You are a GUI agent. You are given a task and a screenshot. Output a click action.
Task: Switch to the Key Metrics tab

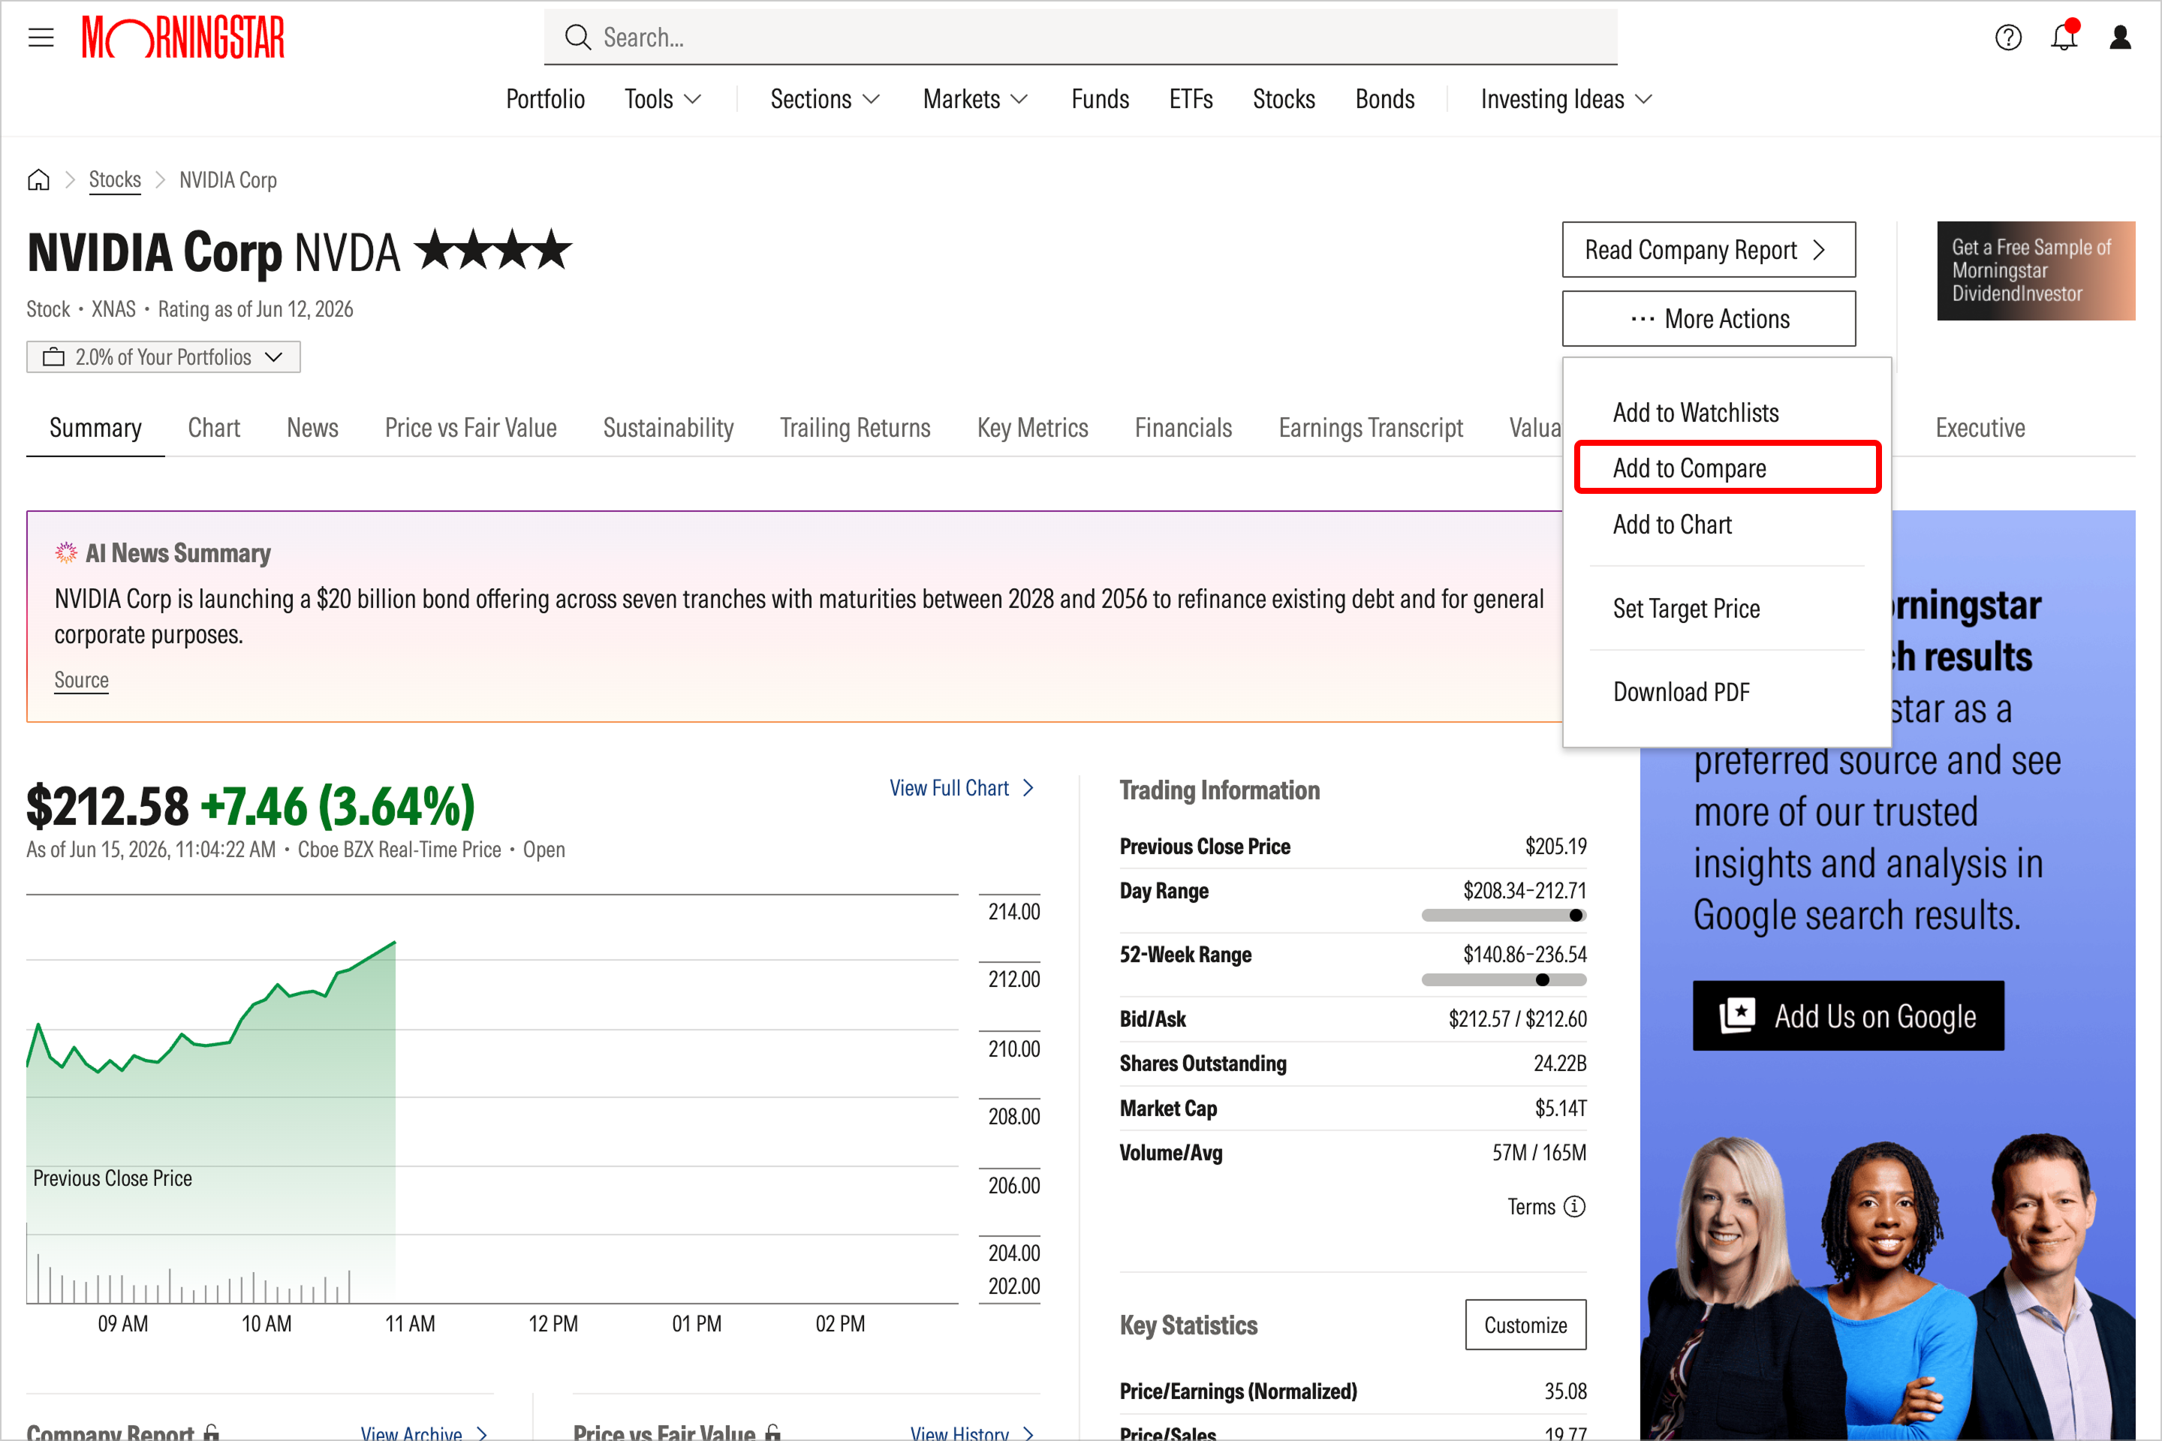[x=1032, y=429]
